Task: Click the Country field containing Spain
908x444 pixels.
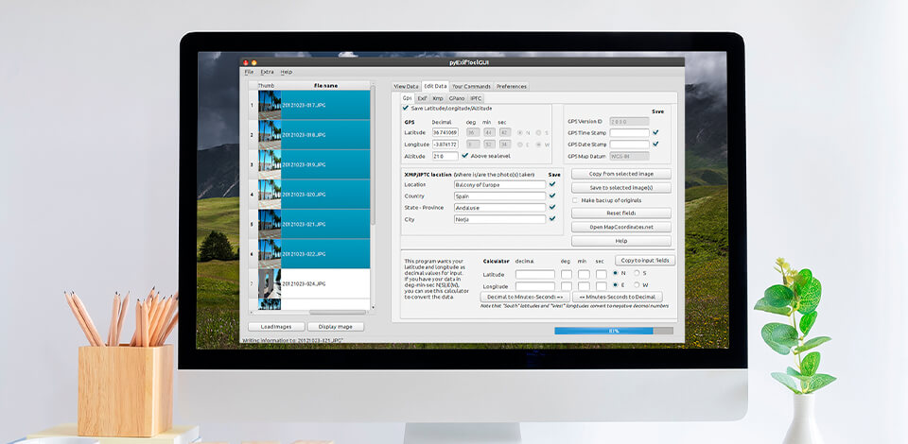Action: pos(499,196)
